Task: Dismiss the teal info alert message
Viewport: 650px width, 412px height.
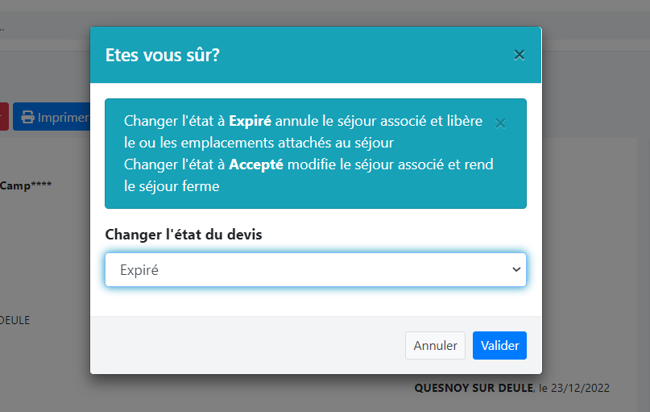Action: [500, 123]
